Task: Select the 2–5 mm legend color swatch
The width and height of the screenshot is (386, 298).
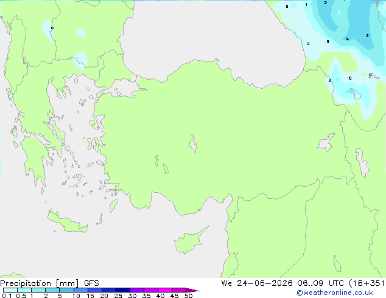Action: pos(52,290)
